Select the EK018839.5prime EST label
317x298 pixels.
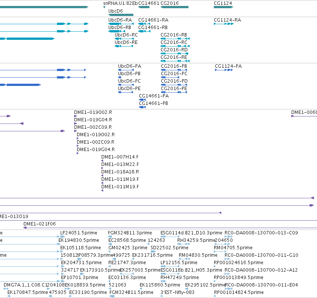(85, 285)
